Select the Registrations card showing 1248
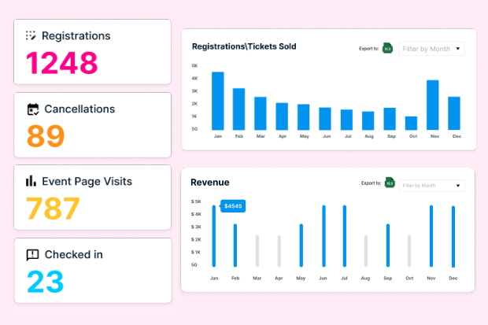This screenshot has height=325, width=488. pos(93,52)
